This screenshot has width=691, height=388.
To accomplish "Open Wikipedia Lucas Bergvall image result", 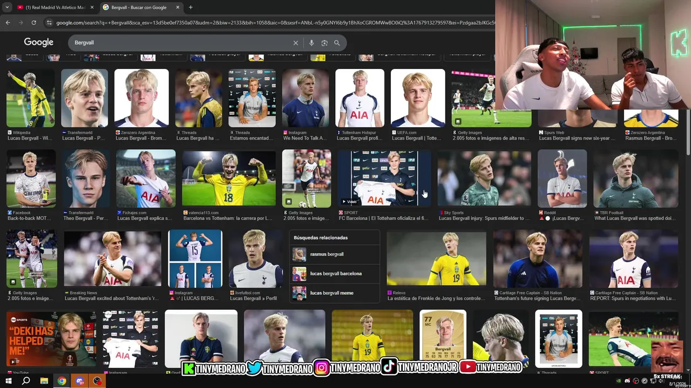I will (30, 98).
